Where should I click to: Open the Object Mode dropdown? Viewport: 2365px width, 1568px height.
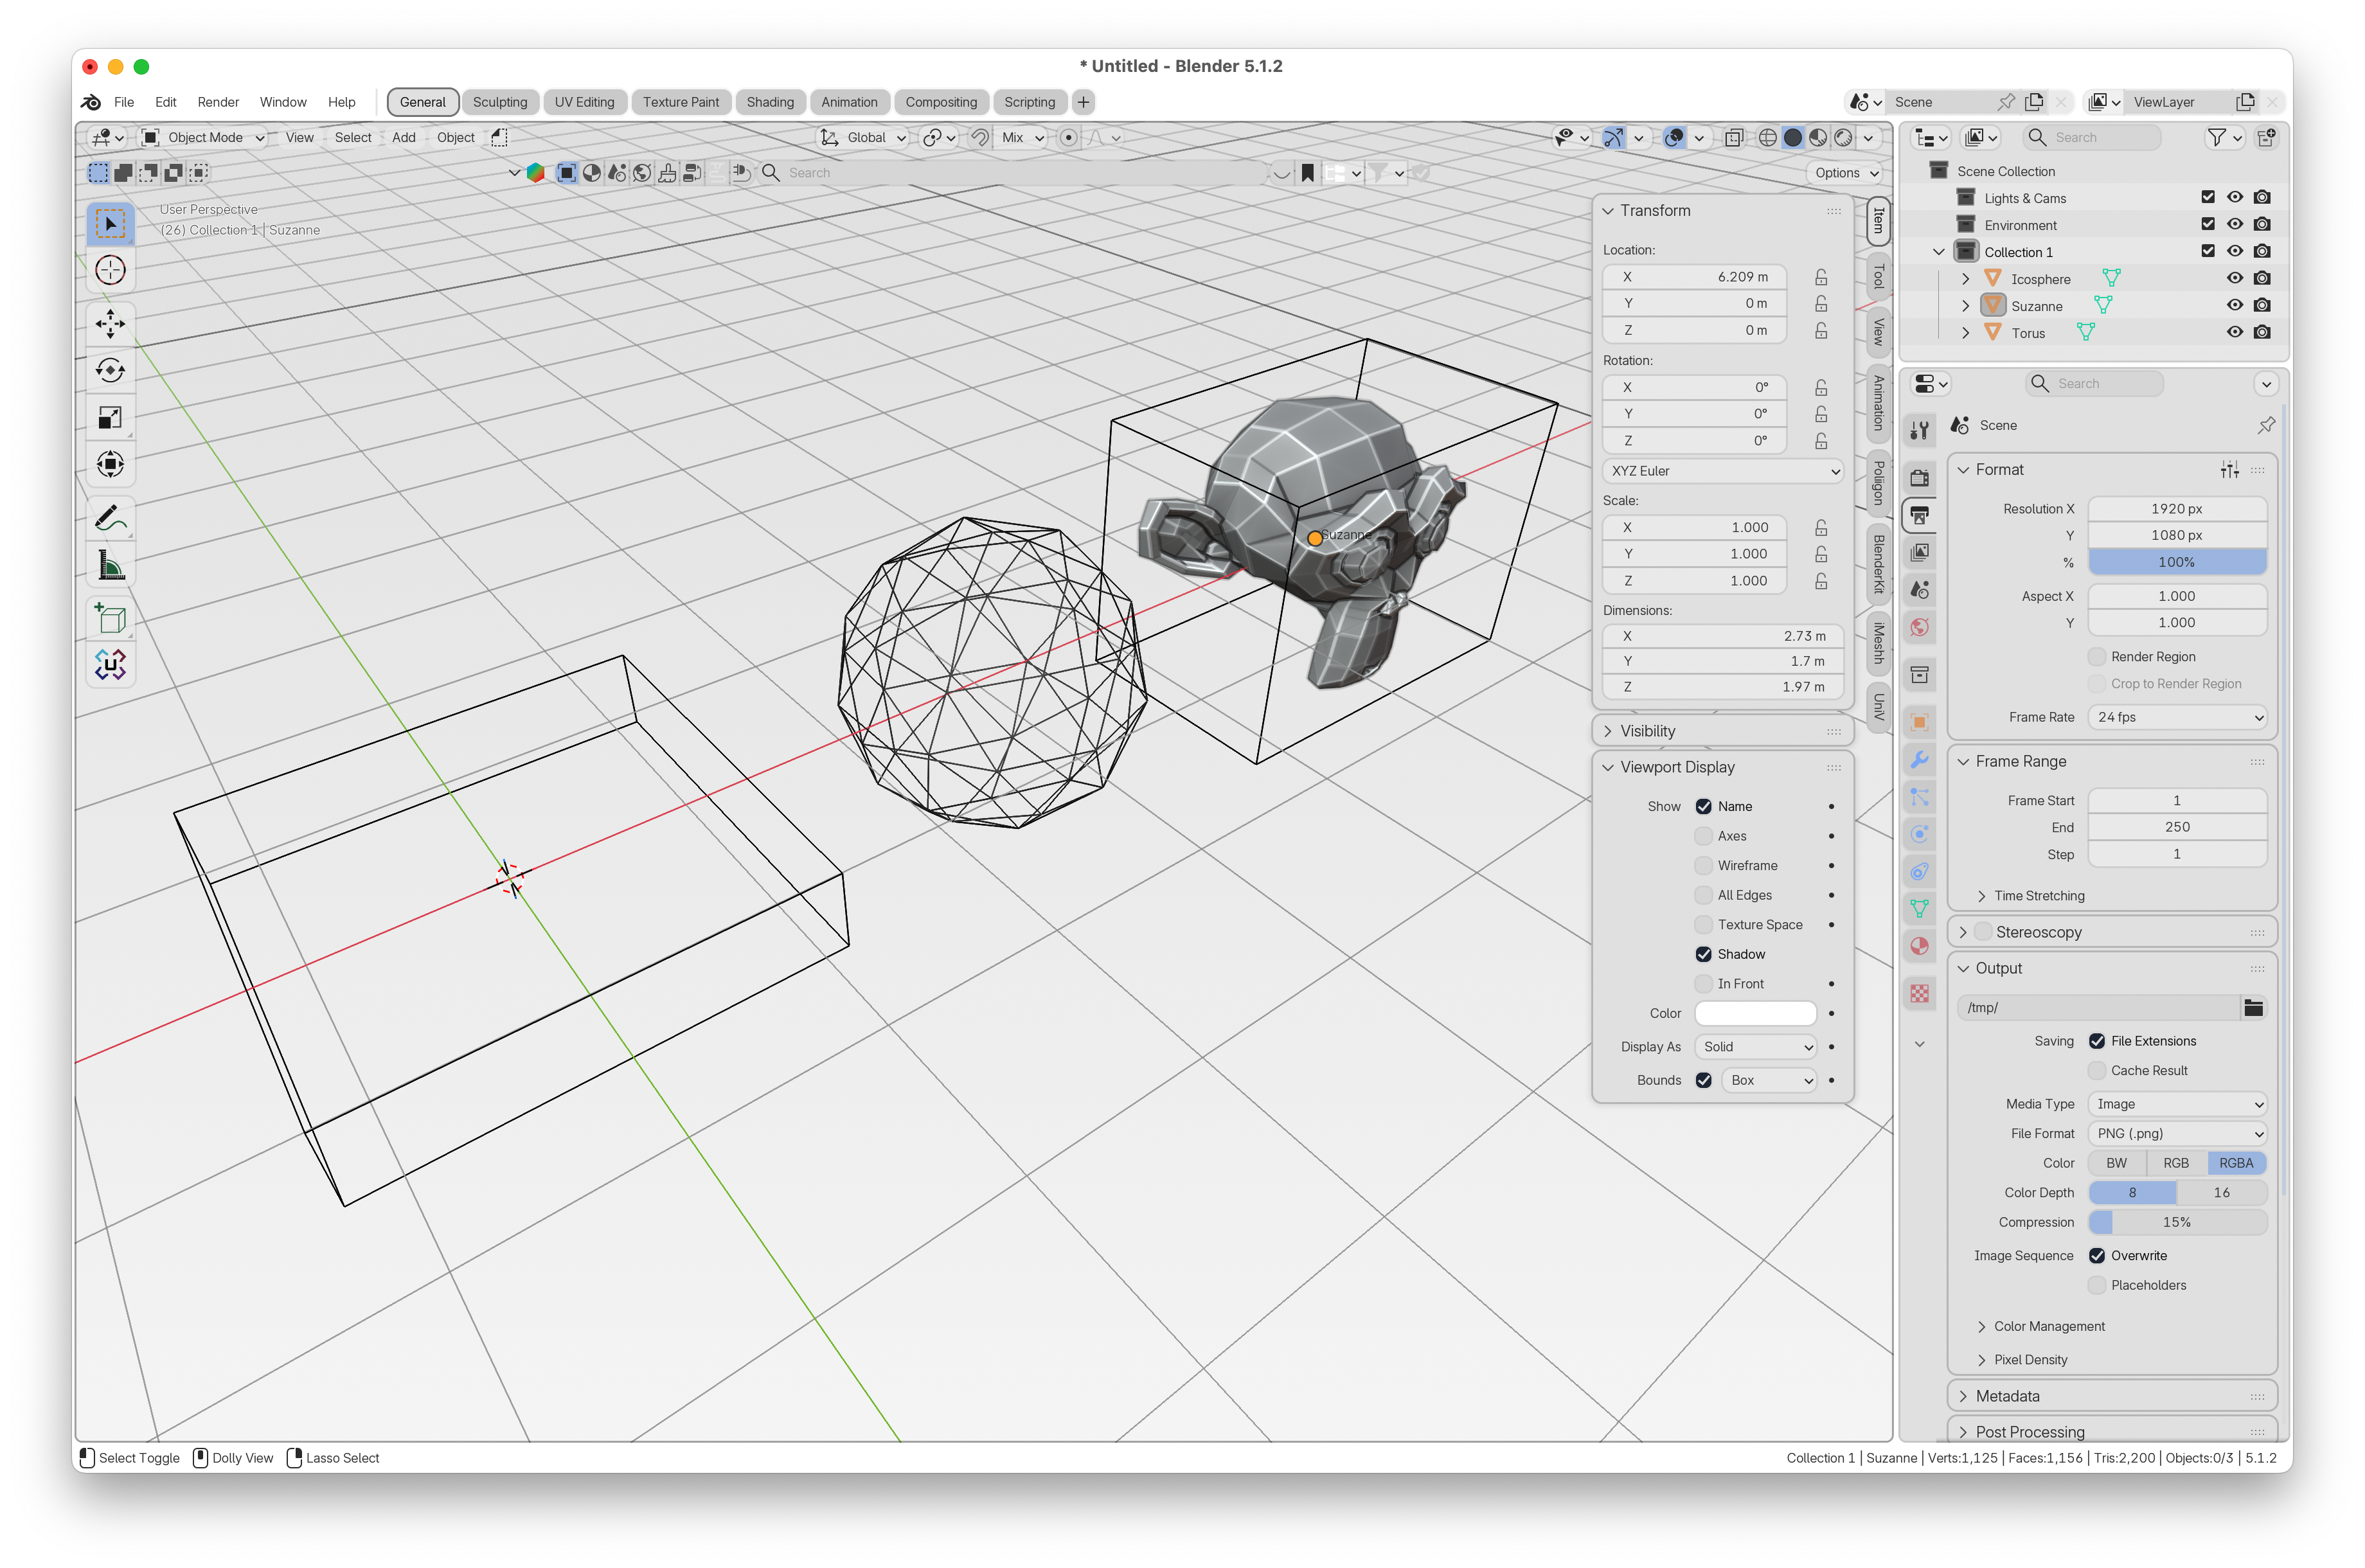tap(203, 138)
